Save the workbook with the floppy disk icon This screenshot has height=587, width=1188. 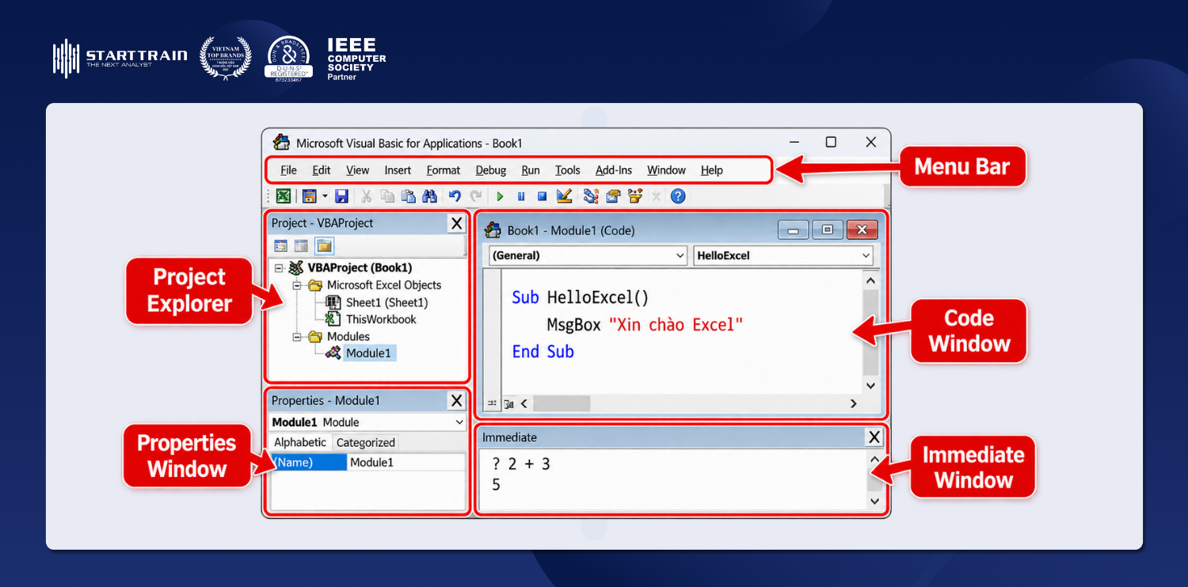tap(341, 196)
